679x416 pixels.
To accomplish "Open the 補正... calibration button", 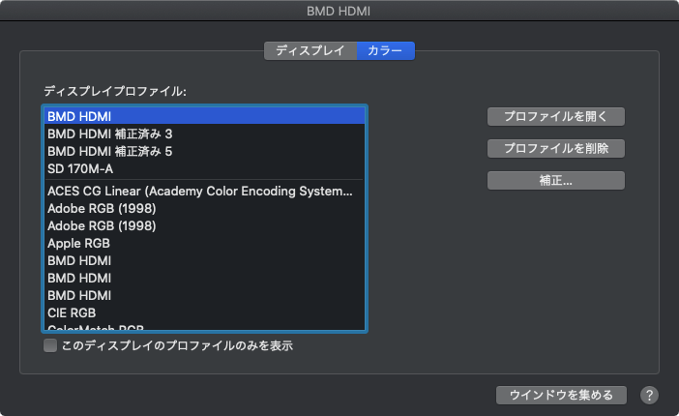I will (555, 180).
